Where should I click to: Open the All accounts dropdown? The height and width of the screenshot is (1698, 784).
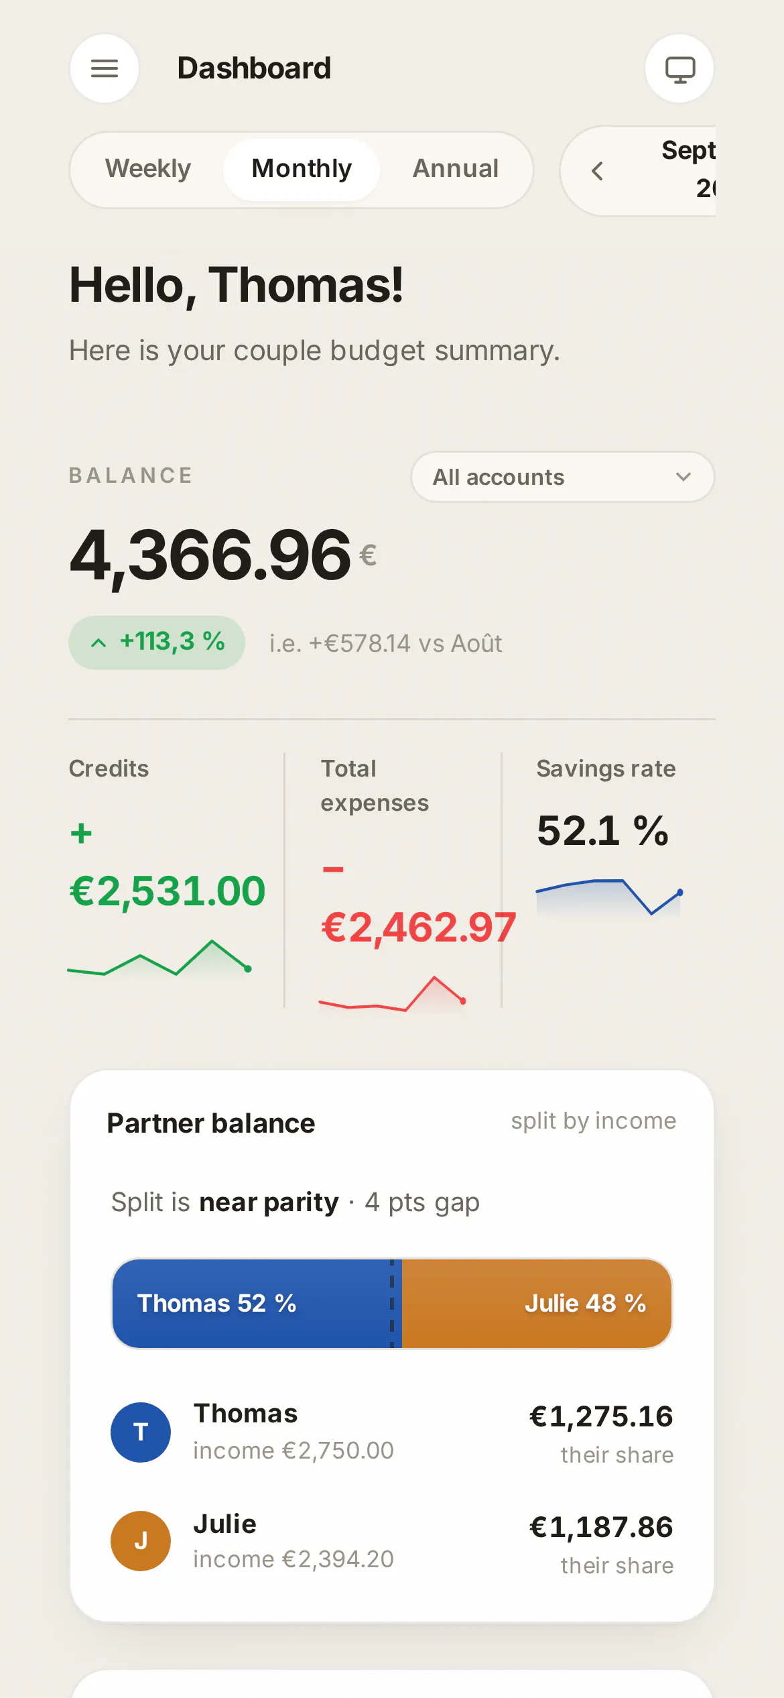click(x=563, y=477)
